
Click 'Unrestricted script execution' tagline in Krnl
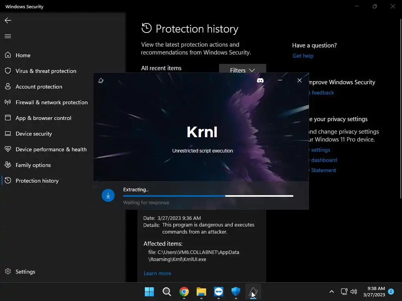[202, 151]
